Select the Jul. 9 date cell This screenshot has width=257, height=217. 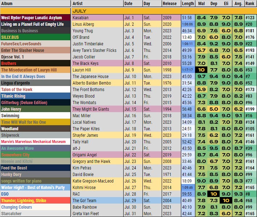133,70
